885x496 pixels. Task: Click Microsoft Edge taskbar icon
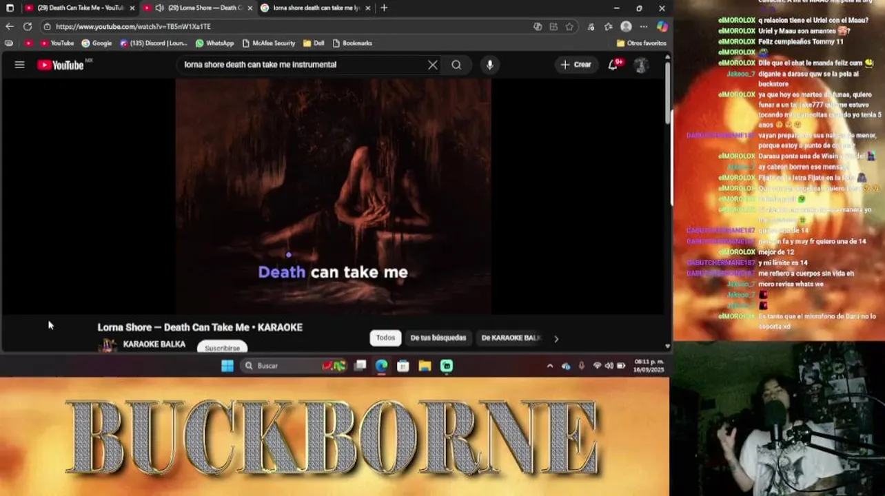coord(381,366)
